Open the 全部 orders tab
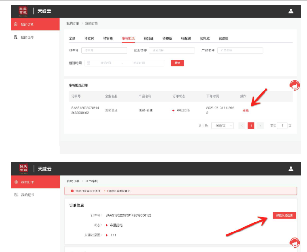307x252 pixels. pos(72,38)
